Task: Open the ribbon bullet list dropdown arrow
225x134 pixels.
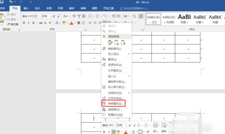Action: pos(94,16)
